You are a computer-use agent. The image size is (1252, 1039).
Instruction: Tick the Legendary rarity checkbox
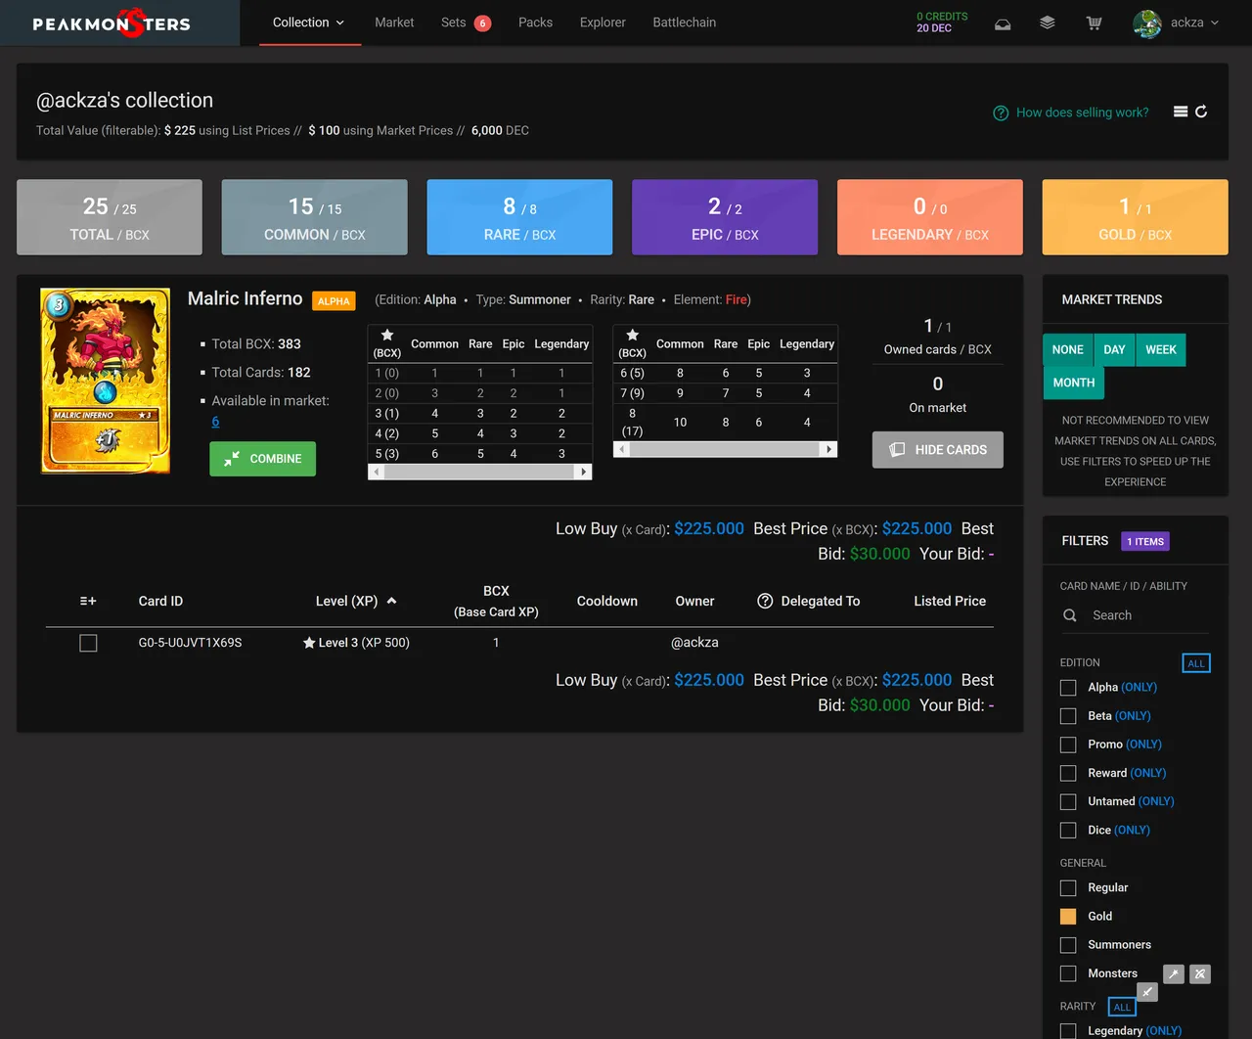click(x=1068, y=1031)
